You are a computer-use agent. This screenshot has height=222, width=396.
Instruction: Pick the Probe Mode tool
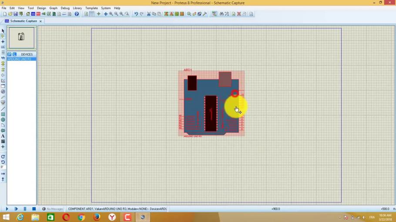(x=3, y=97)
